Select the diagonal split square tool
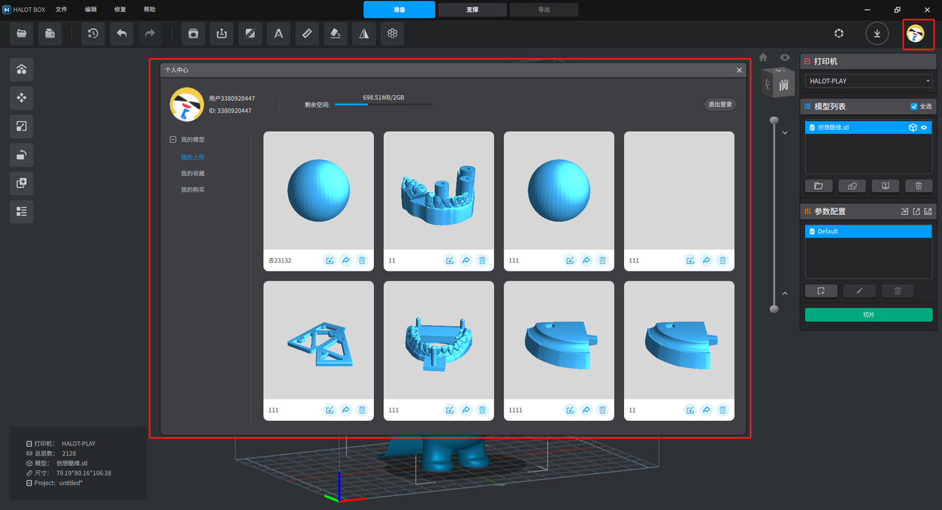This screenshot has width=942, height=510. pyautogui.click(x=250, y=33)
